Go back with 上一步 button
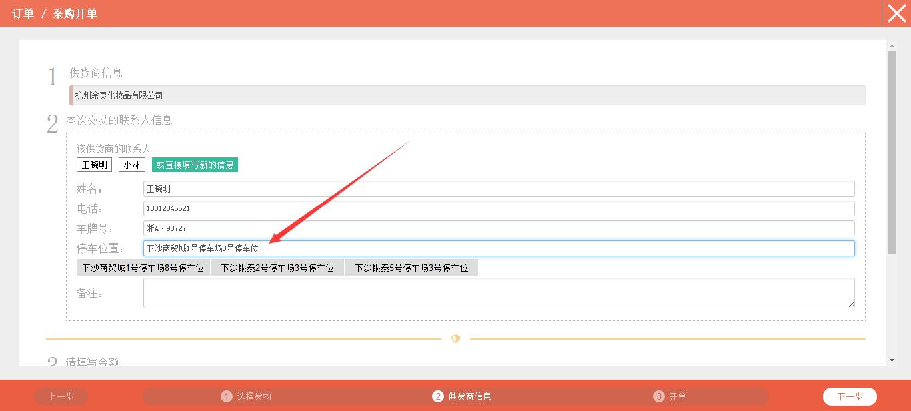Viewport: 911px width, 411px height. coord(61,397)
